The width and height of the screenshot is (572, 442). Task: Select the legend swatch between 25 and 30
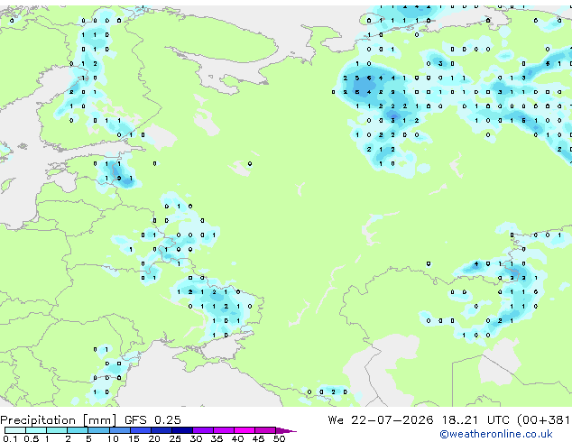click(182, 430)
